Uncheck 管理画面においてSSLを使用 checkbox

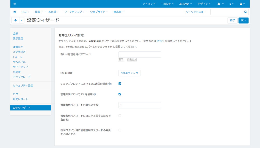pyautogui.click(x=120, y=94)
